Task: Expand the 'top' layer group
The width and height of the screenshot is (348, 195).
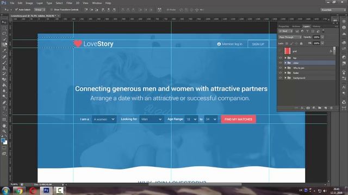Action: (x=285, y=58)
